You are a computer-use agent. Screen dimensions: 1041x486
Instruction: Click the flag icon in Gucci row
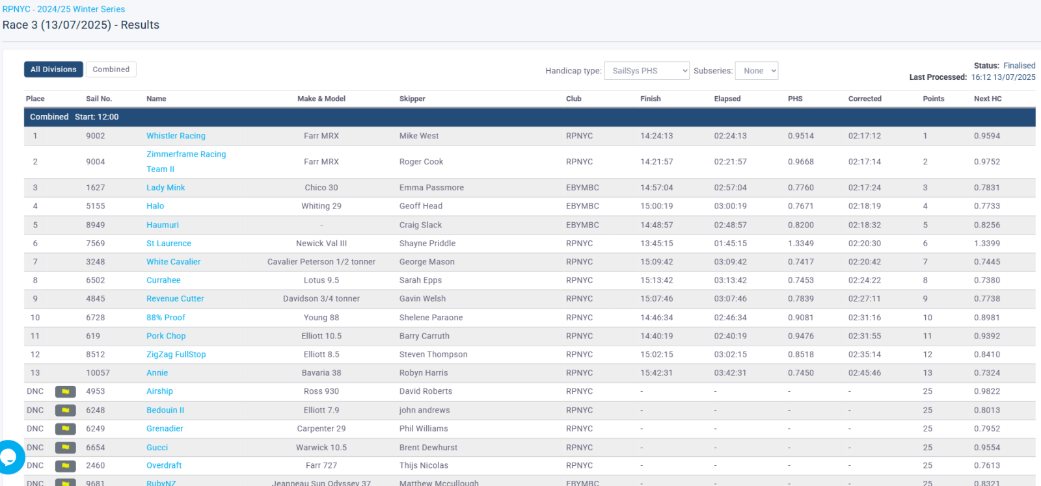[65, 448]
